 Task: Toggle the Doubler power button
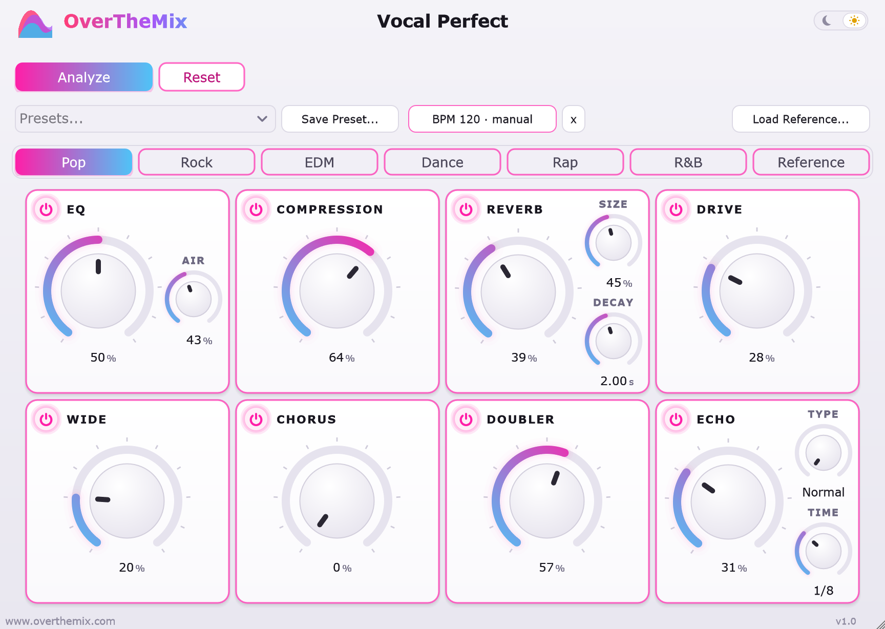tap(466, 420)
